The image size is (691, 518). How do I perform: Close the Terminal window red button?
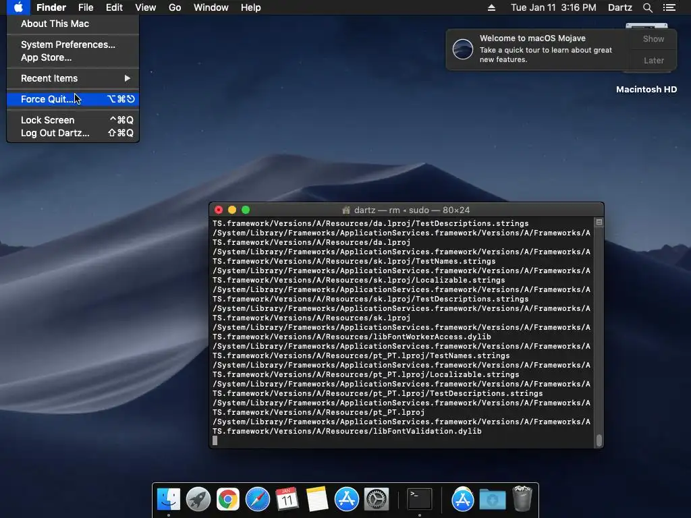[x=218, y=210]
